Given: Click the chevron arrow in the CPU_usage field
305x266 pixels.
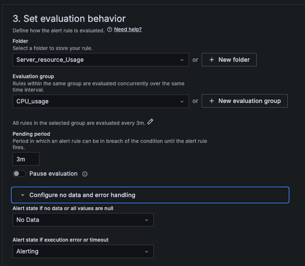Looking at the screenshot, I should coord(182,101).
